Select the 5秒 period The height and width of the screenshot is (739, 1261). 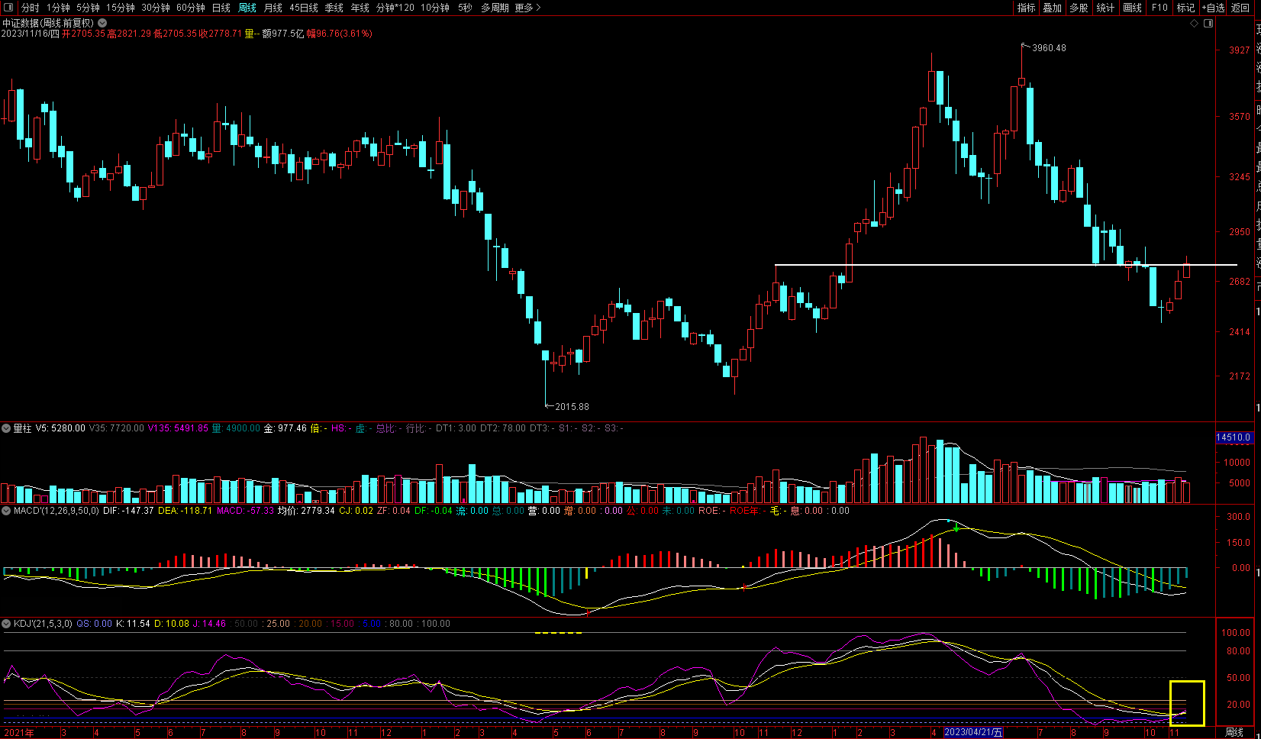pyautogui.click(x=465, y=8)
